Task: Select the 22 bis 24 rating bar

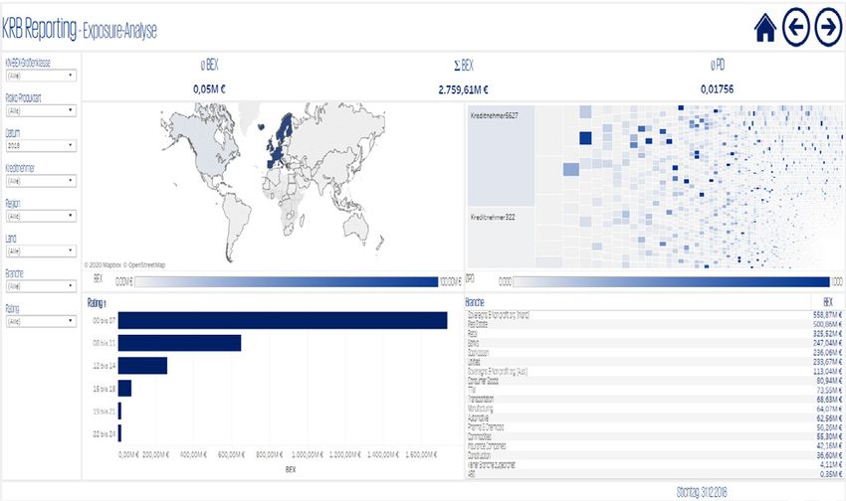Action: 119,433
